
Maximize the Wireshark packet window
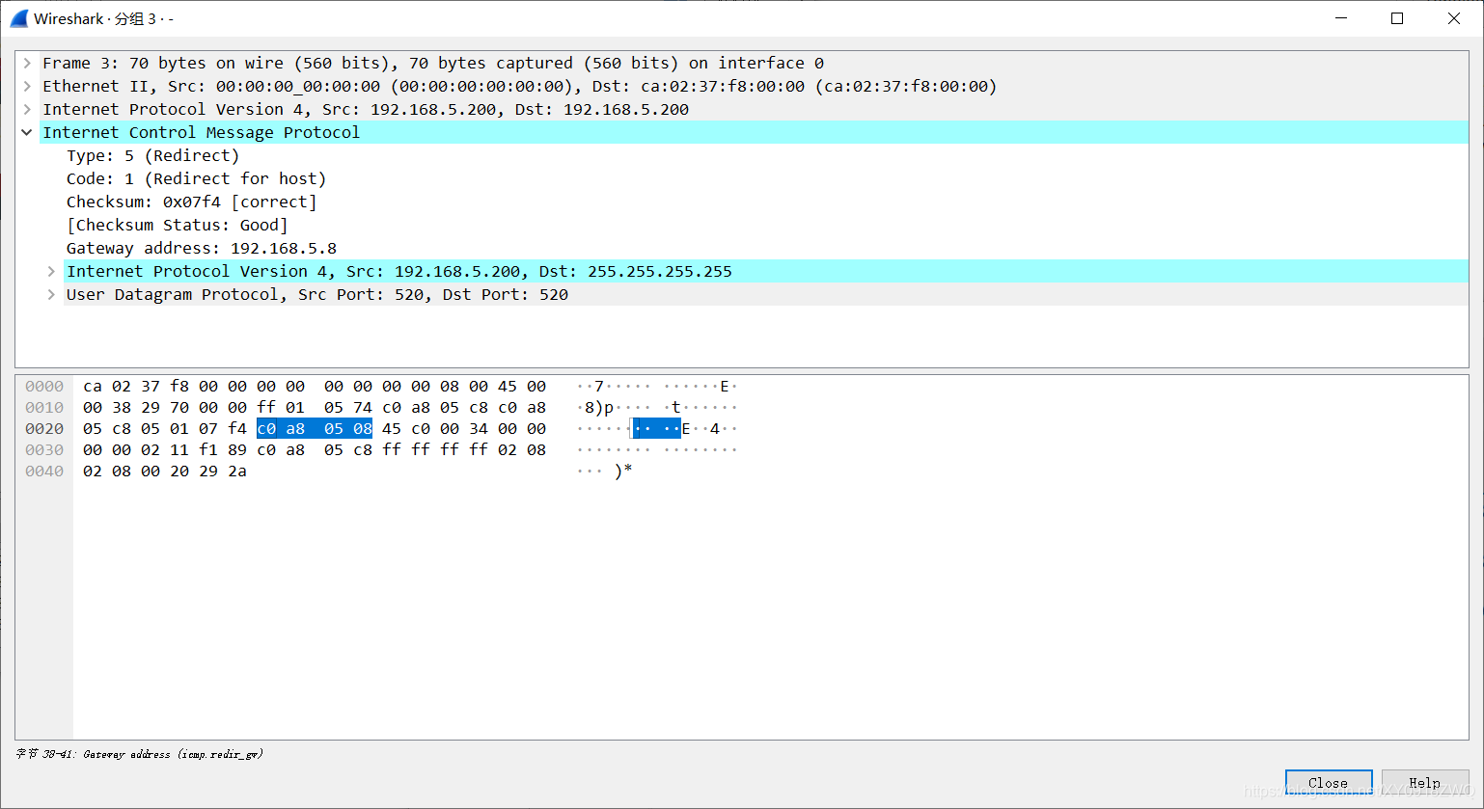pyautogui.click(x=1397, y=18)
